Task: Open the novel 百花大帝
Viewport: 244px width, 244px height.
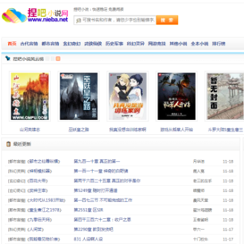Action: coord(37,181)
